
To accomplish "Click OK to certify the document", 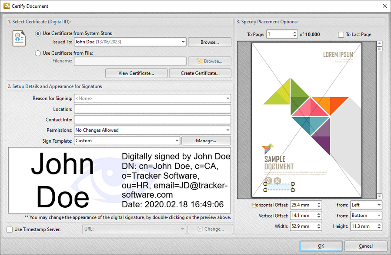I will pos(321,245).
